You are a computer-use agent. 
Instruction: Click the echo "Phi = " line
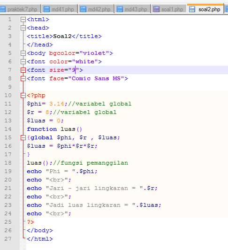click(62, 171)
